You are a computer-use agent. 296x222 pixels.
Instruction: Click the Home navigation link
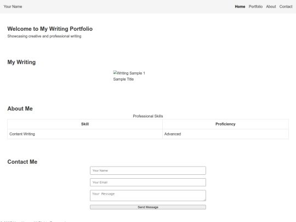240,7
